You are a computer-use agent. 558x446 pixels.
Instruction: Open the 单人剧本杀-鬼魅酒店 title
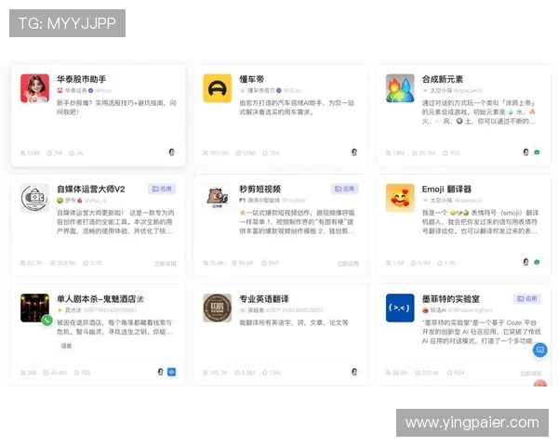[100, 299]
